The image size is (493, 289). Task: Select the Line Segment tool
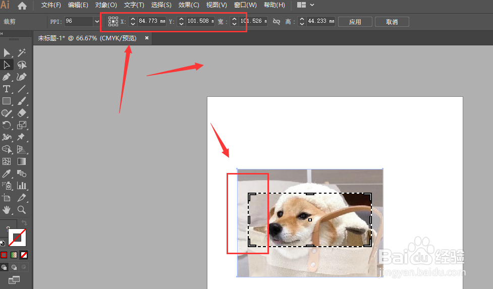tap(22, 89)
